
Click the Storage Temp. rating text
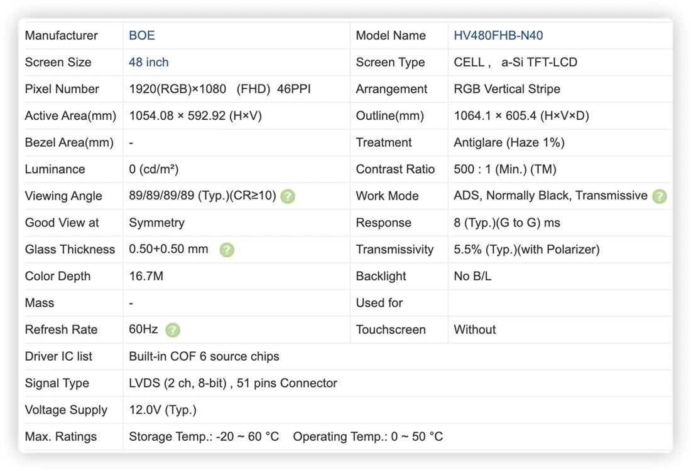click(204, 437)
